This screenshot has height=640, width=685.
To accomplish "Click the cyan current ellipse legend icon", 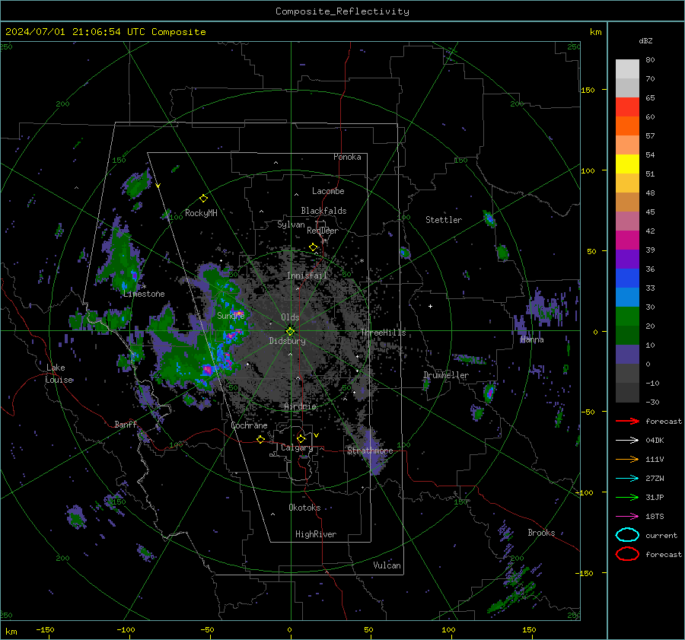I will [x=627, y=535].
